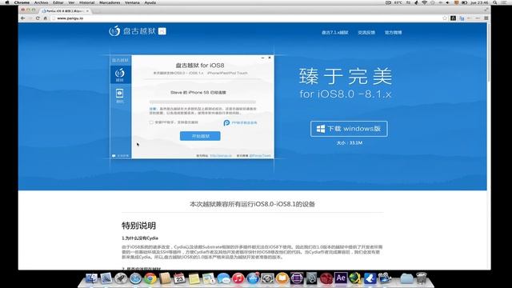Close the PanGu browser tab
Image resolution: width=512 pixels, height=288 pixels.
coord(87,10)
